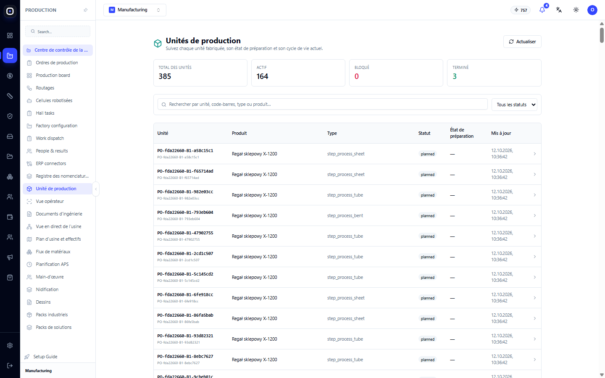Open the dashboard grid icon in rail
Image resolution: width=605 pixels, height=378 pixels.
(10, 36)
